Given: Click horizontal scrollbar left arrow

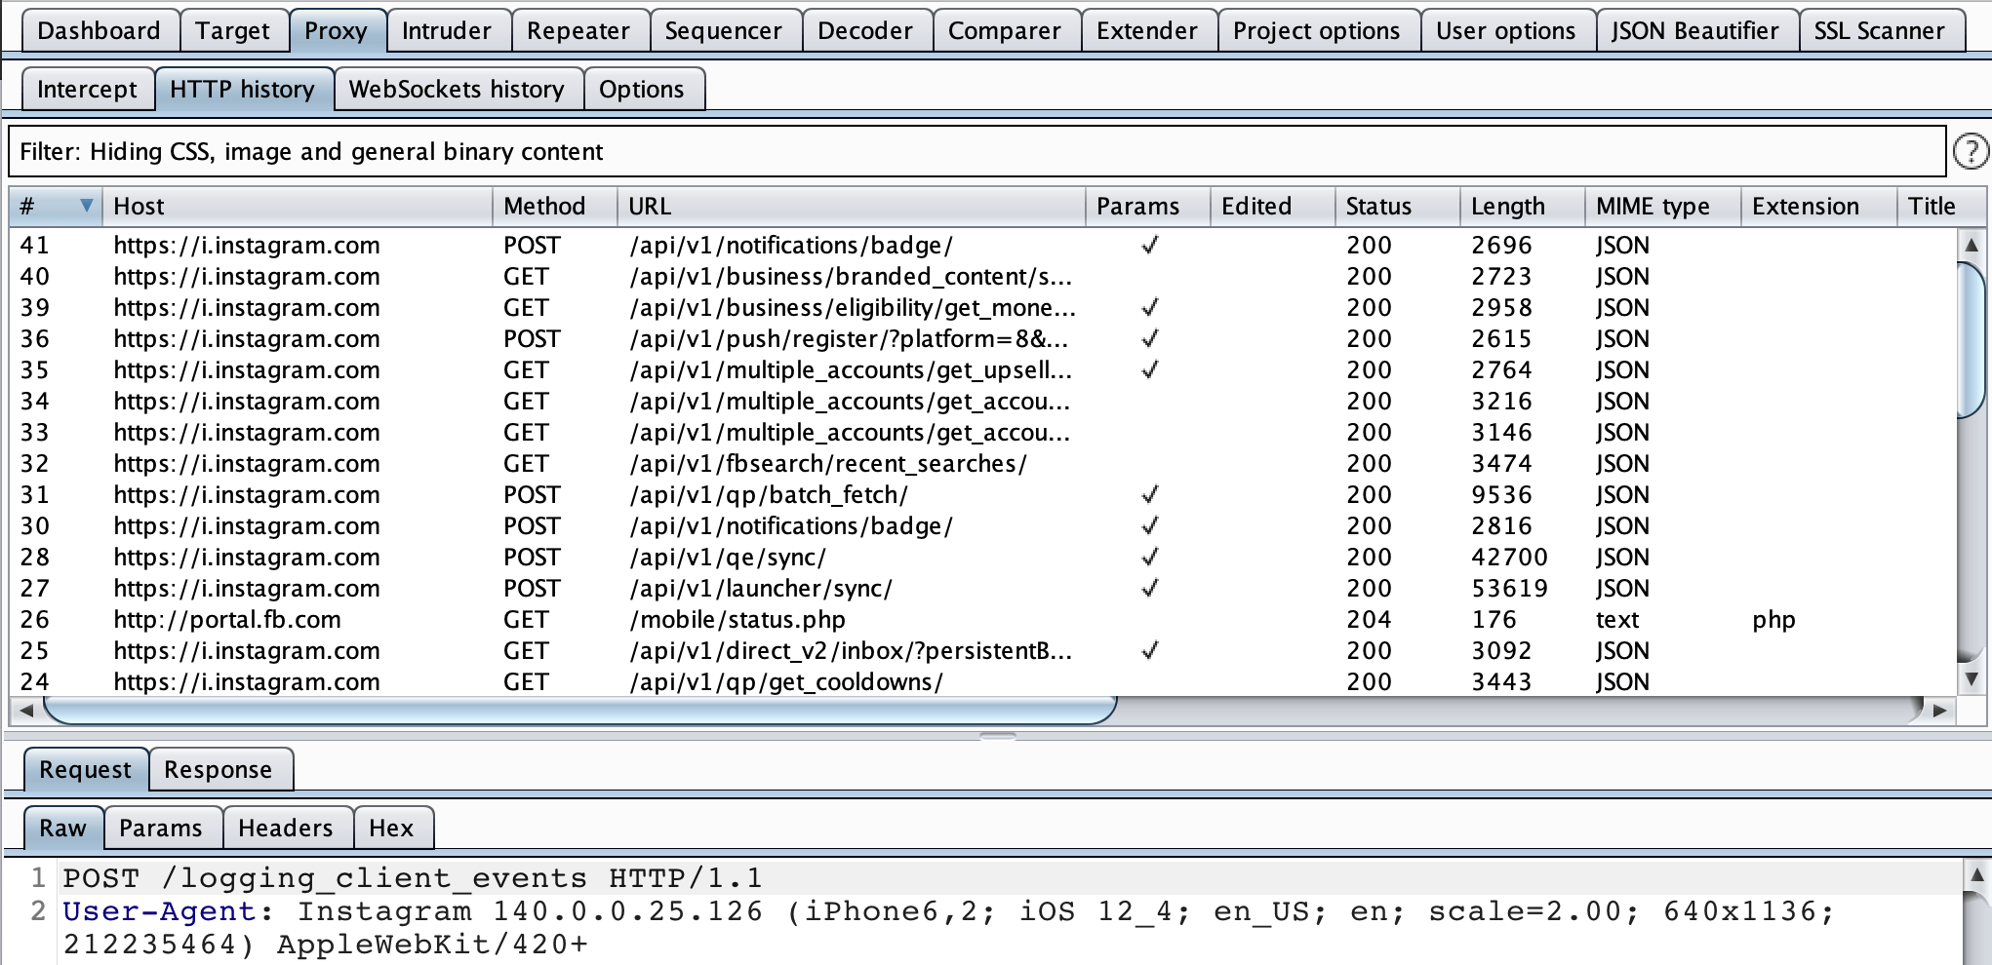Looking at the screenshot, I should (x=26, y=711).
